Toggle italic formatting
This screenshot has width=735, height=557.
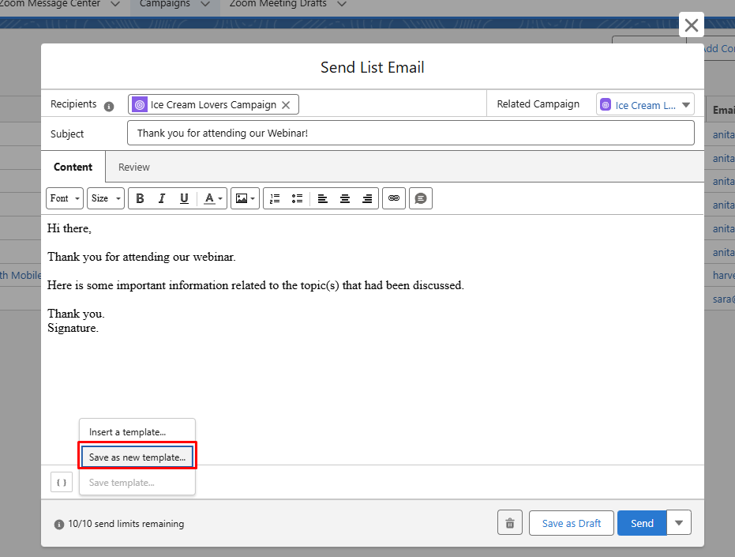tap(162, 198)
